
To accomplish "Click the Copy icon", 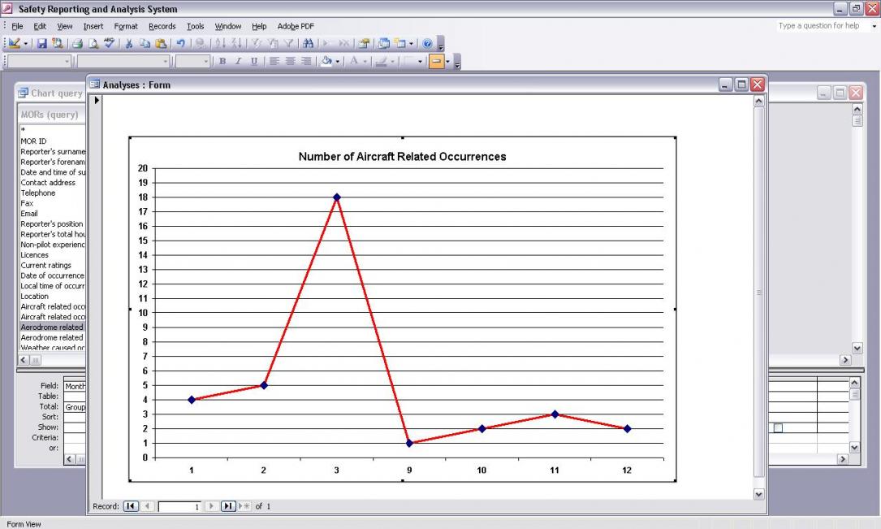I will point(145,43).
